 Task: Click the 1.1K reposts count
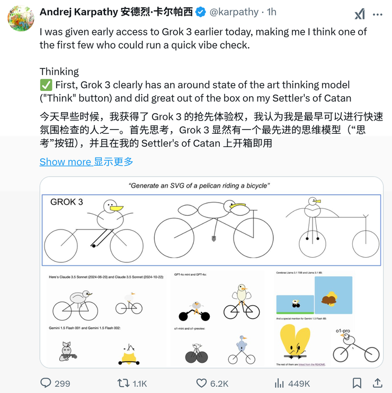point(140,383)
